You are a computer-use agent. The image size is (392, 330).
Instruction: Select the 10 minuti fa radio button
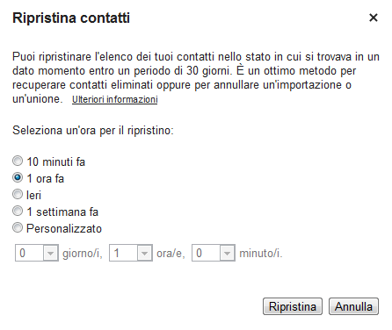click(x=18, y=161)
